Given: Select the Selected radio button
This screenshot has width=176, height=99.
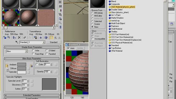Looking at the screenshot, I should [x=92, y=21].
